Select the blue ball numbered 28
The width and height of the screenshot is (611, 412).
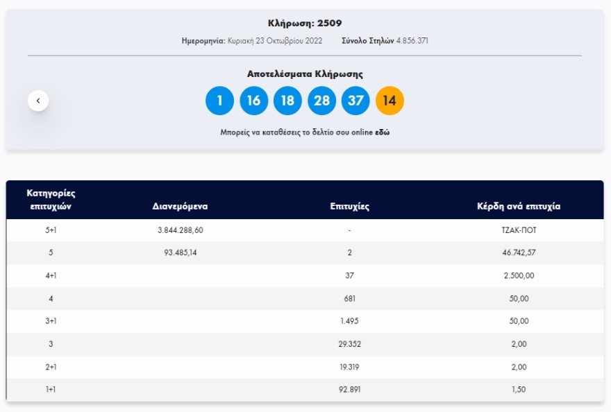pyautogui.click(x=321, y=101)
